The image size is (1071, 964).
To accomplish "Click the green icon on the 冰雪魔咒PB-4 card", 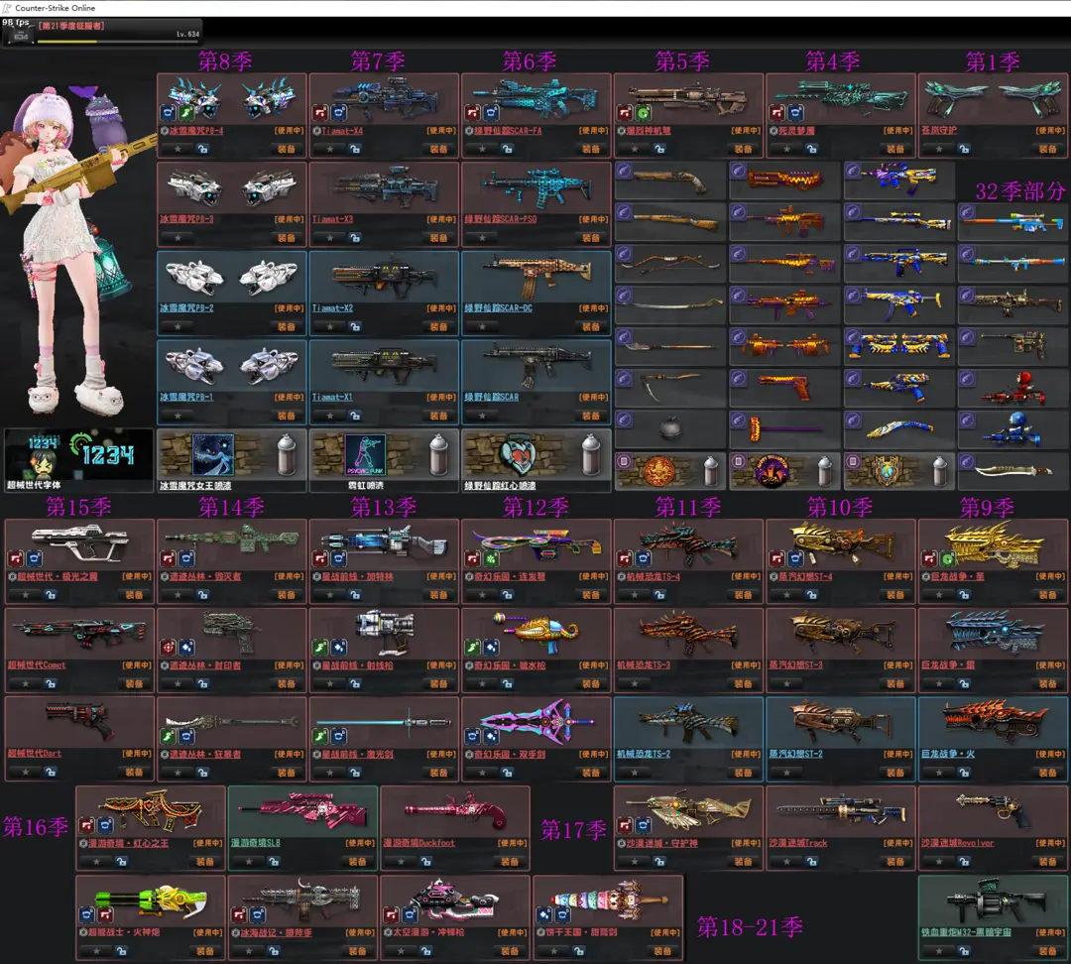I will 185,112.
